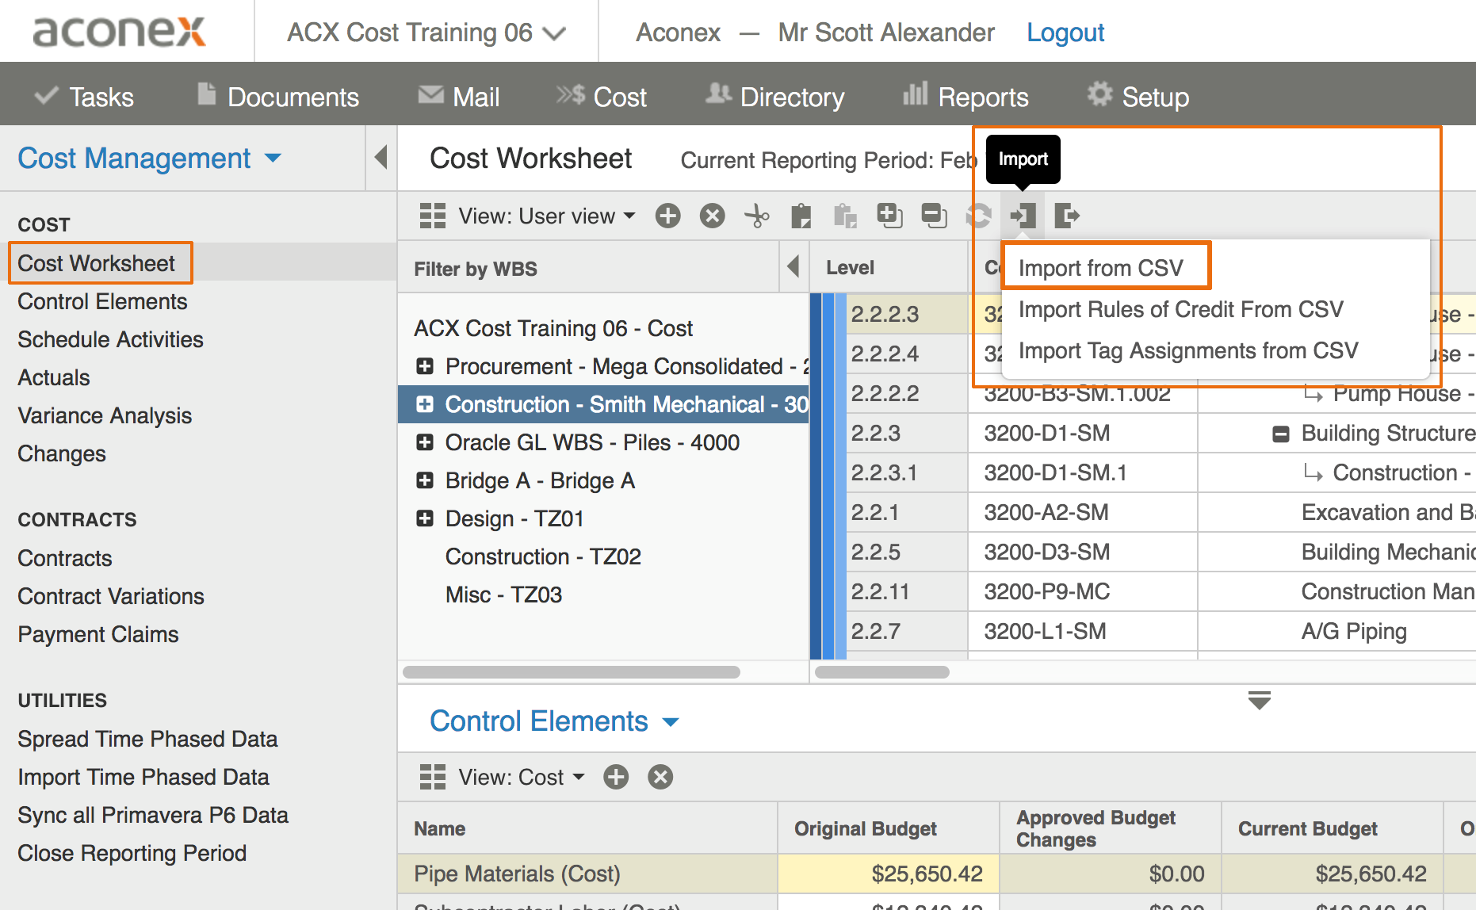
Task: Open Sync all Primavera P6 Data
Action: (x=153, y=815)
